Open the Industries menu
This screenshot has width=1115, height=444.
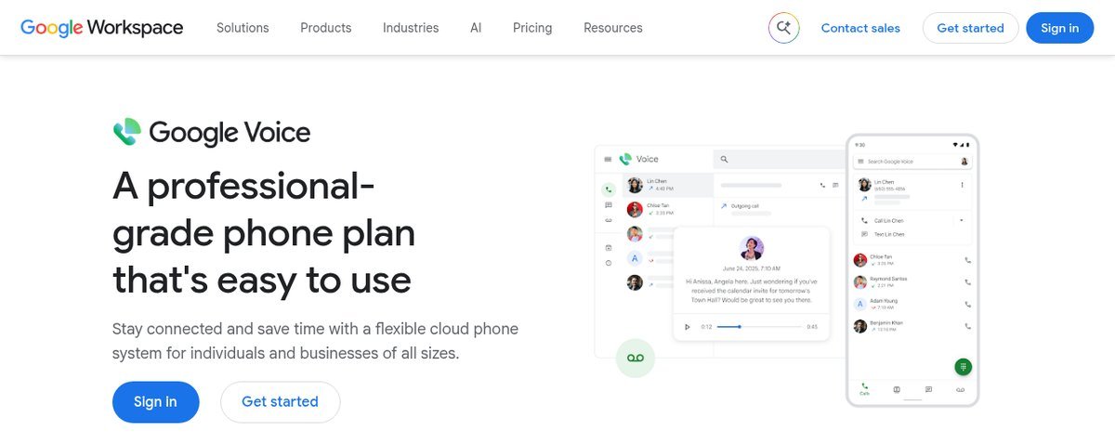(x=411, y=28)
